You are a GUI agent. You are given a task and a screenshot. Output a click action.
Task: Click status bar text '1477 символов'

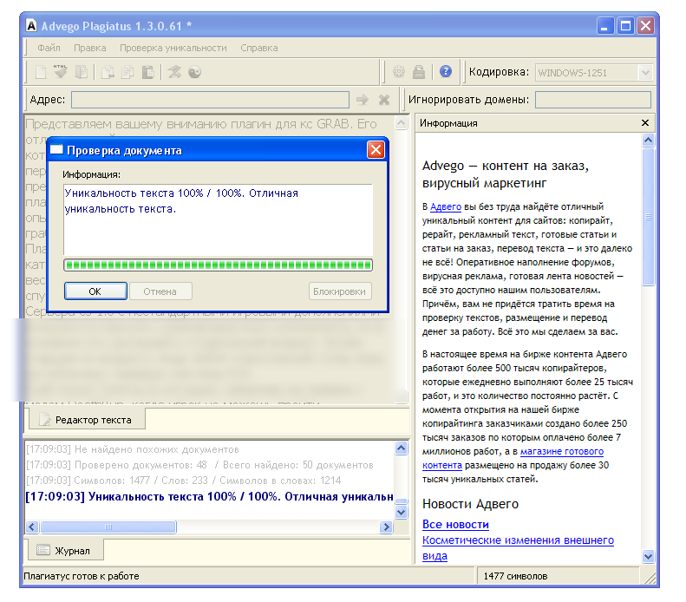coord(515,576)
